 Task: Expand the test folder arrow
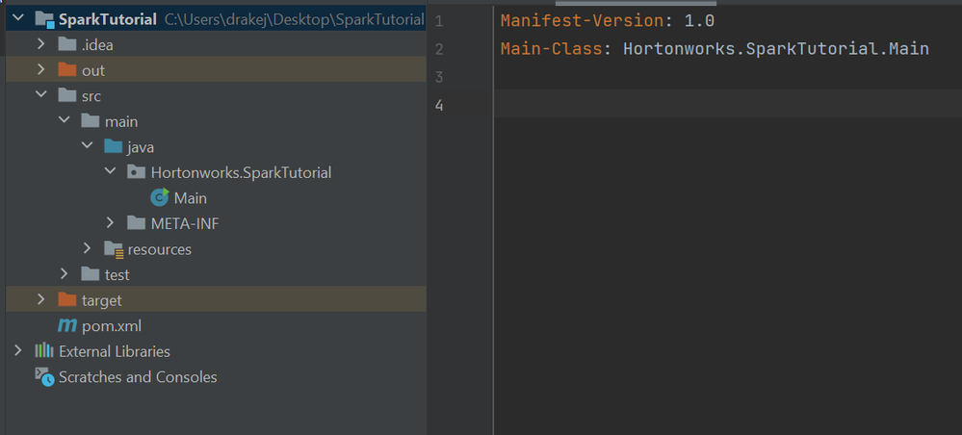[65, 273]
